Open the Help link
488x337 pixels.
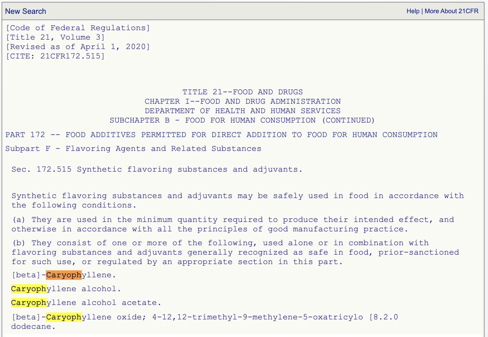413,11
